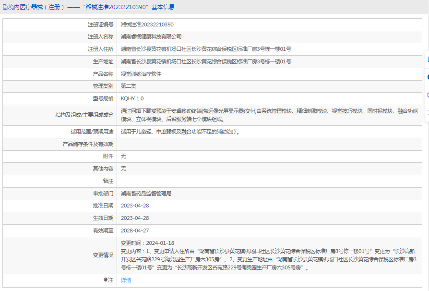Click the 有效期至 row label
This screenshot has height=291, width=429.
point(103,230)
